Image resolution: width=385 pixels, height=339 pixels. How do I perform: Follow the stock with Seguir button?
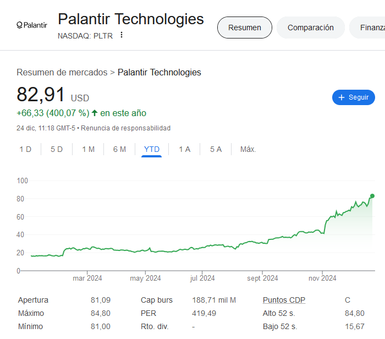pyautogui.click(x=353, y=97)
